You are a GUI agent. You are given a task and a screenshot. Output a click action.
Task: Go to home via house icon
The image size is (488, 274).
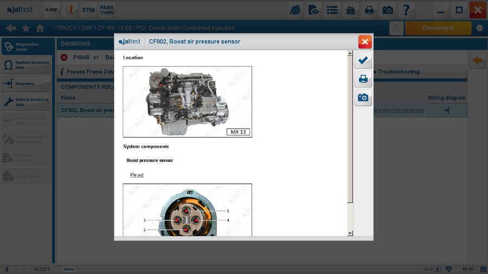pyautogui.click(x=40, y=28)
